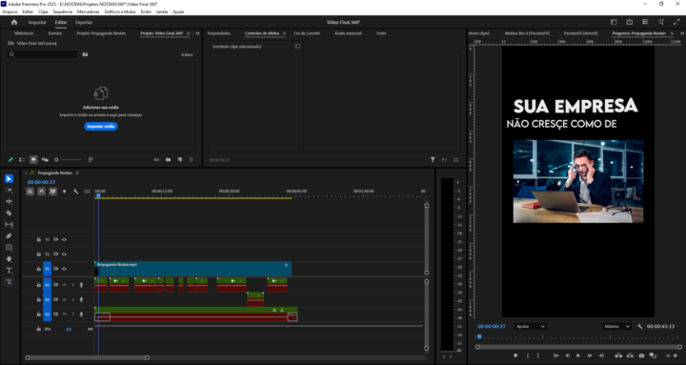This screenshot has width=686, height=365.
Task: Create a new bin folder
Action: [x=168, y=160]
